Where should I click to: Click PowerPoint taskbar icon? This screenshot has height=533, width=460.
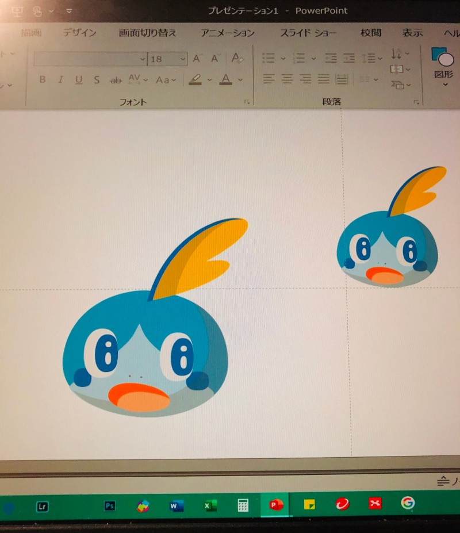click(x=275, y=505)
